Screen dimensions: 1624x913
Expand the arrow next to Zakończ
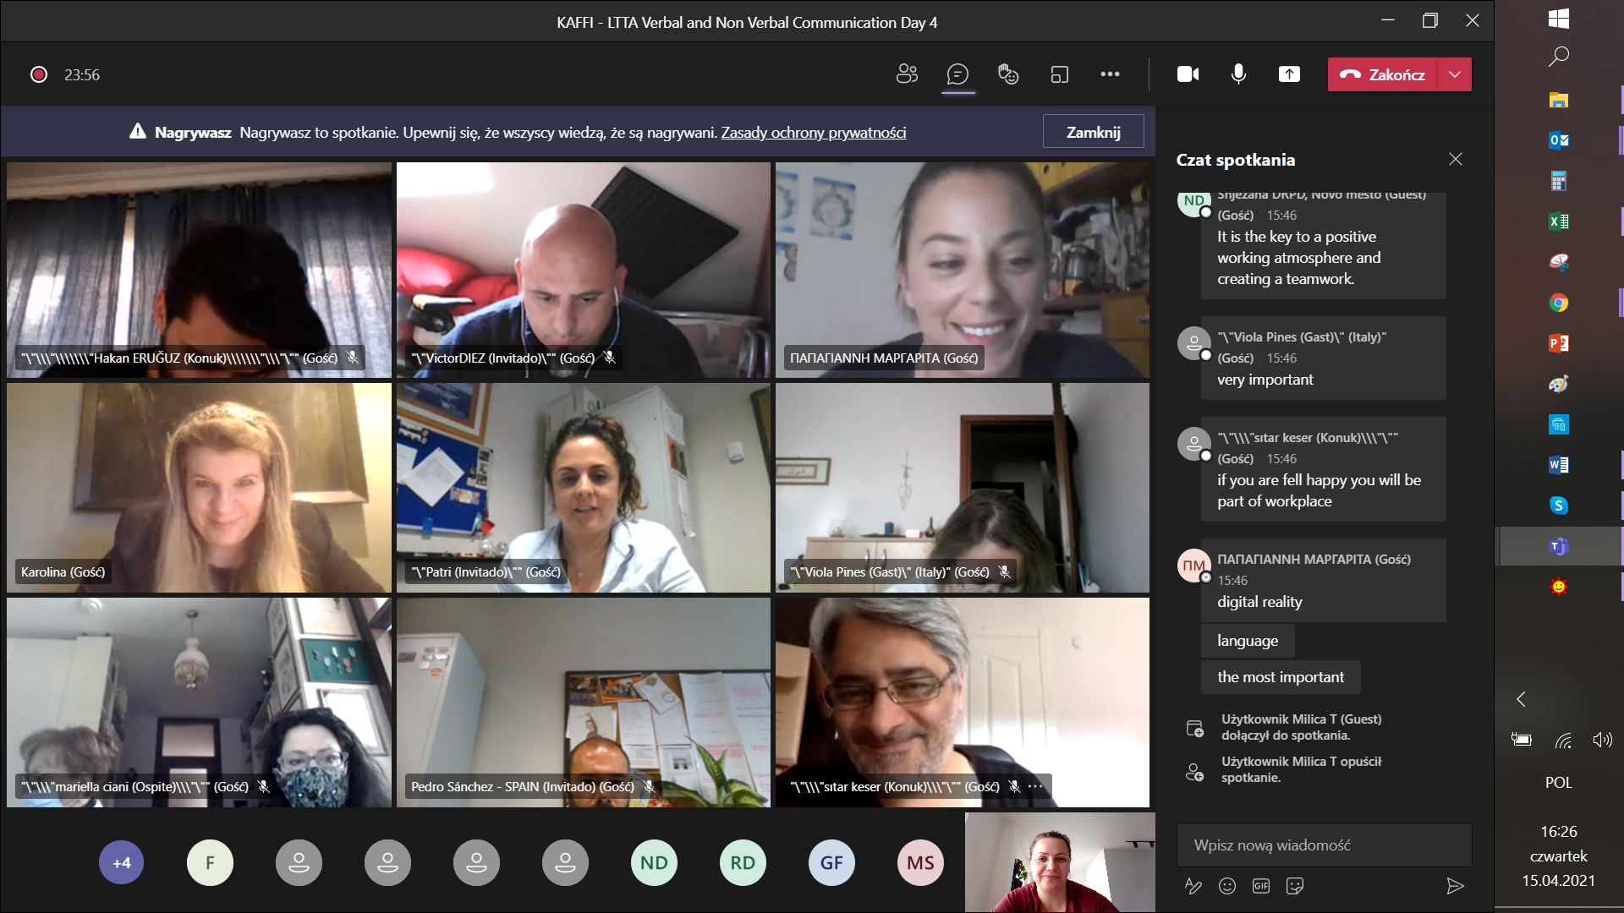[1455, 74]
